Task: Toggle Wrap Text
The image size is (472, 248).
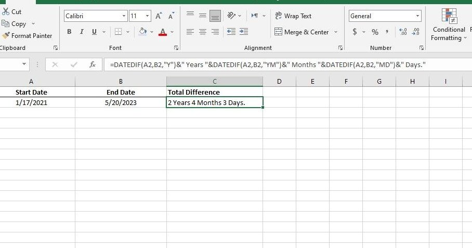Action: [x=293, y=16]
